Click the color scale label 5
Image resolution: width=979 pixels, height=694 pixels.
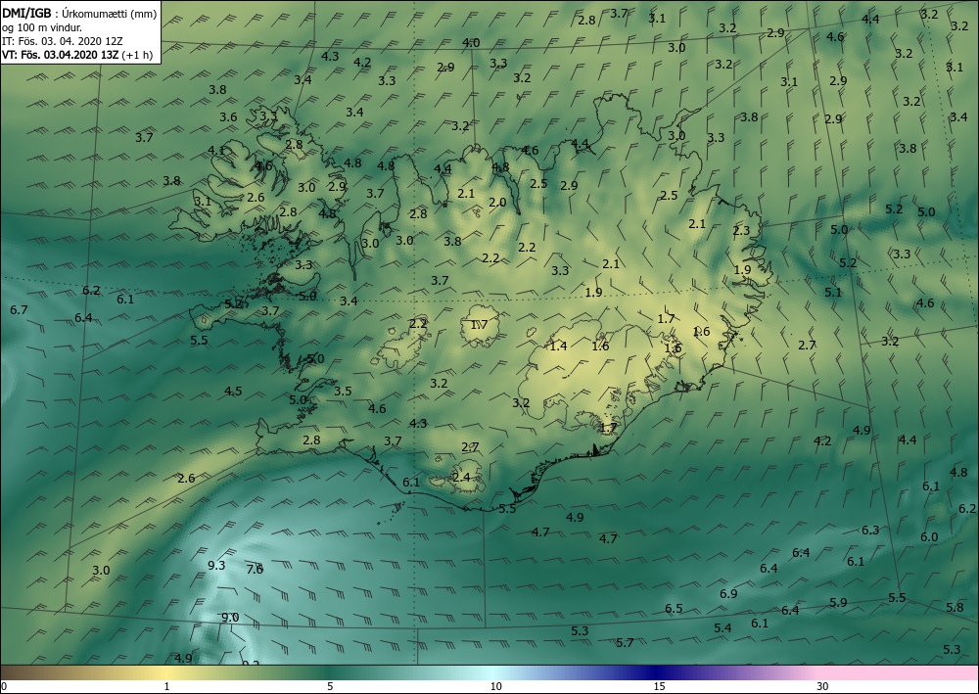tap(330, 686)
